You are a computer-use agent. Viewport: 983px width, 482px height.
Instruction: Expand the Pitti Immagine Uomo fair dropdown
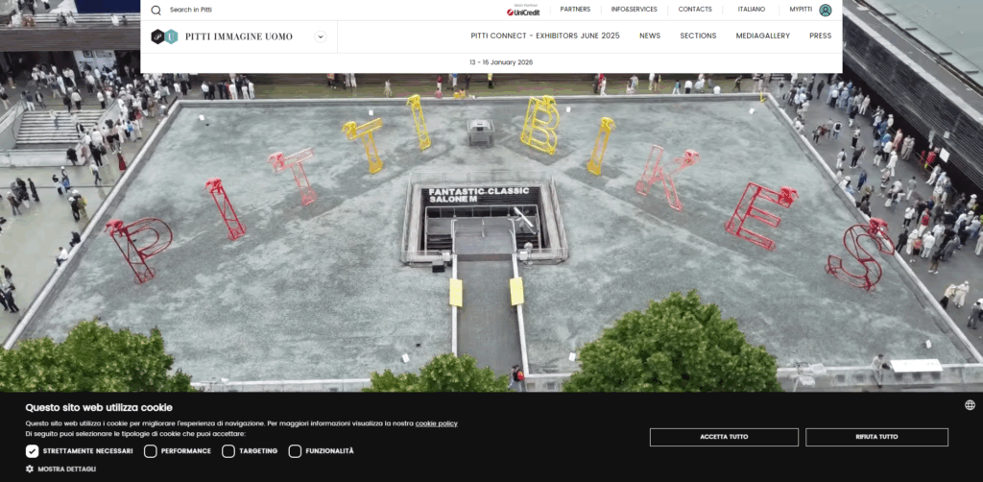click(x=321, y=36)
